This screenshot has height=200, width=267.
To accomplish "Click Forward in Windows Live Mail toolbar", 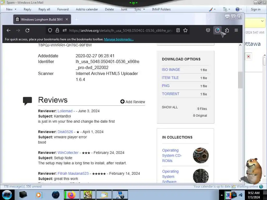I will pos(63,9).
